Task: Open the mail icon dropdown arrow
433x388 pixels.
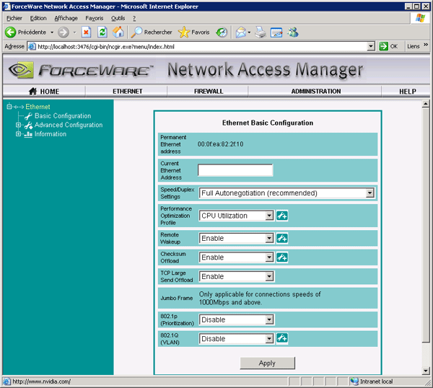Action: click(249, 32)
